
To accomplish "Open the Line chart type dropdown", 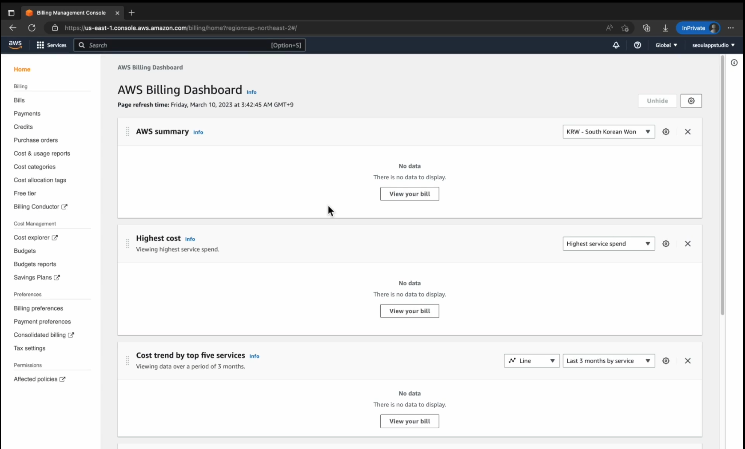I will pos(532,361).
